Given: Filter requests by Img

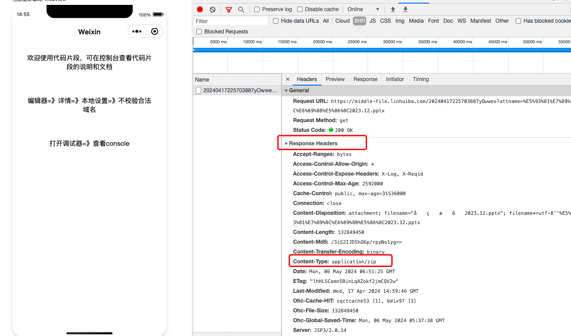Looking at the screenshot, I should 400,21.
